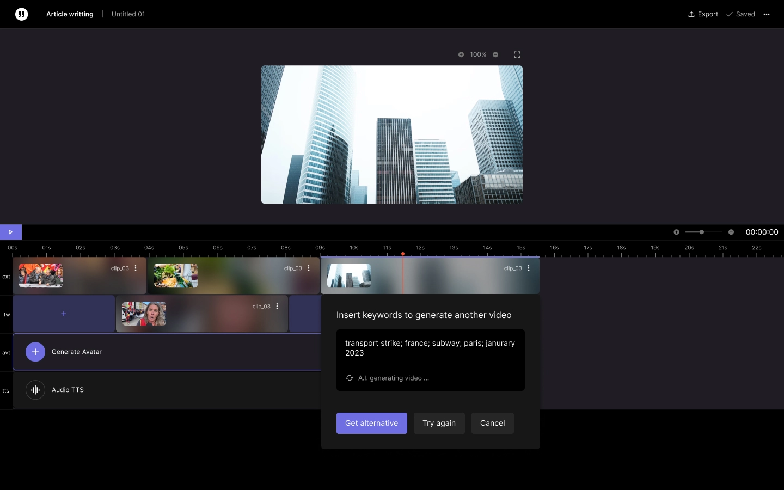Image resolution: width=784 pixels, height=490 pixels.
Task: Click the refresh icon beside A.I. generating video
Action: click(349, 378)
